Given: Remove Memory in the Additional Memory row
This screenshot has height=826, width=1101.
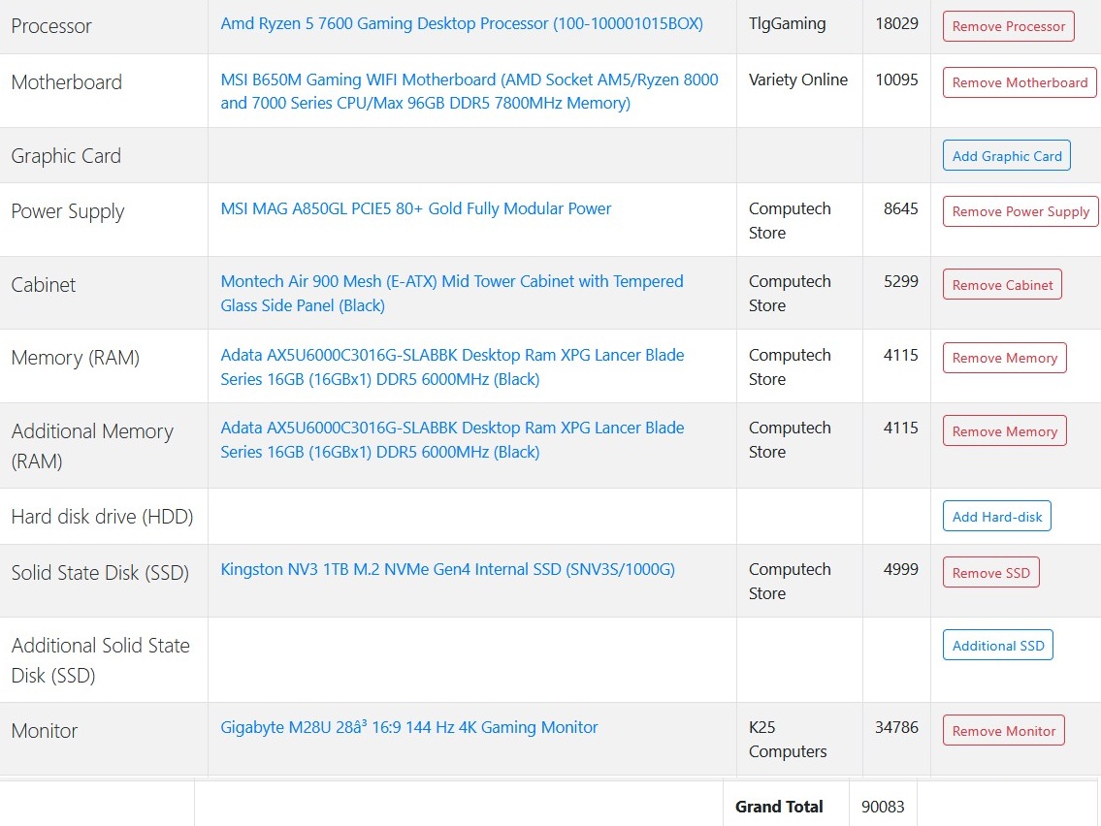Looking at the screenshot, I should point(1004,430).
